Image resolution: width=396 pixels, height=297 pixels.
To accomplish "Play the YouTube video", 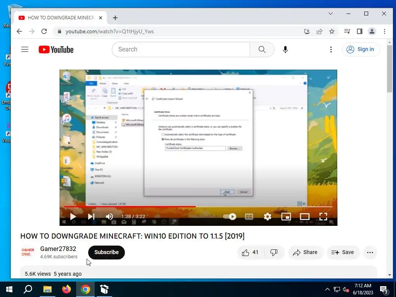I will point(73,217).
